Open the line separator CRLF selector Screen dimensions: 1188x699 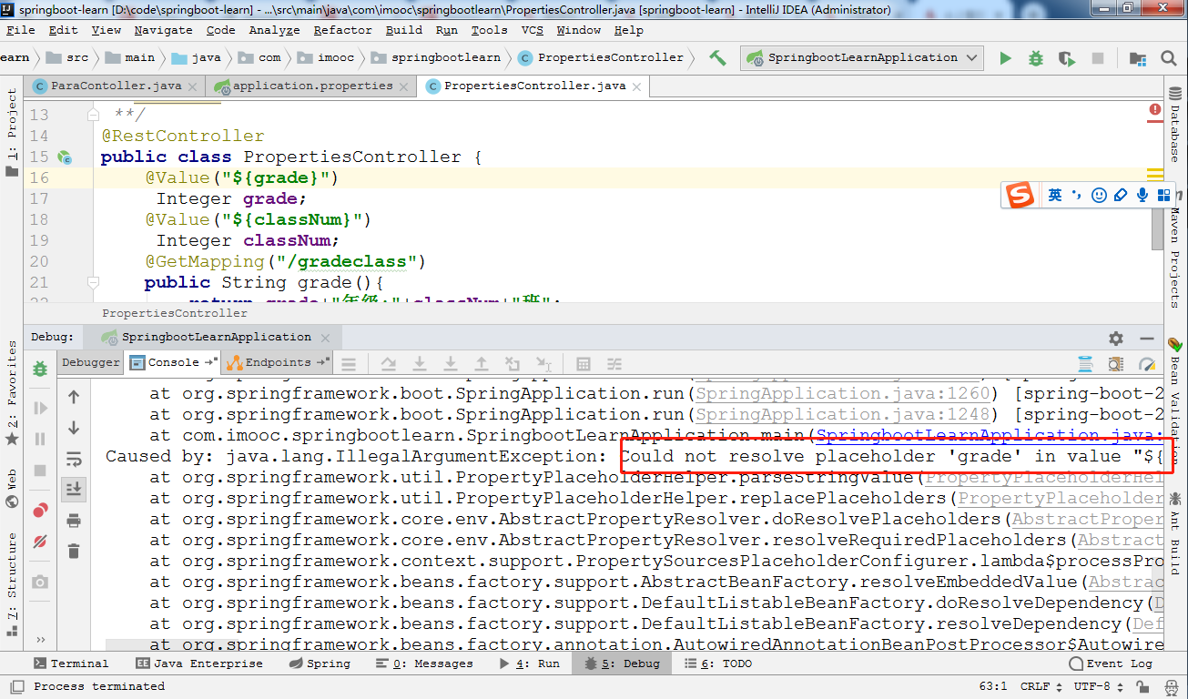tap(1041, 686)
